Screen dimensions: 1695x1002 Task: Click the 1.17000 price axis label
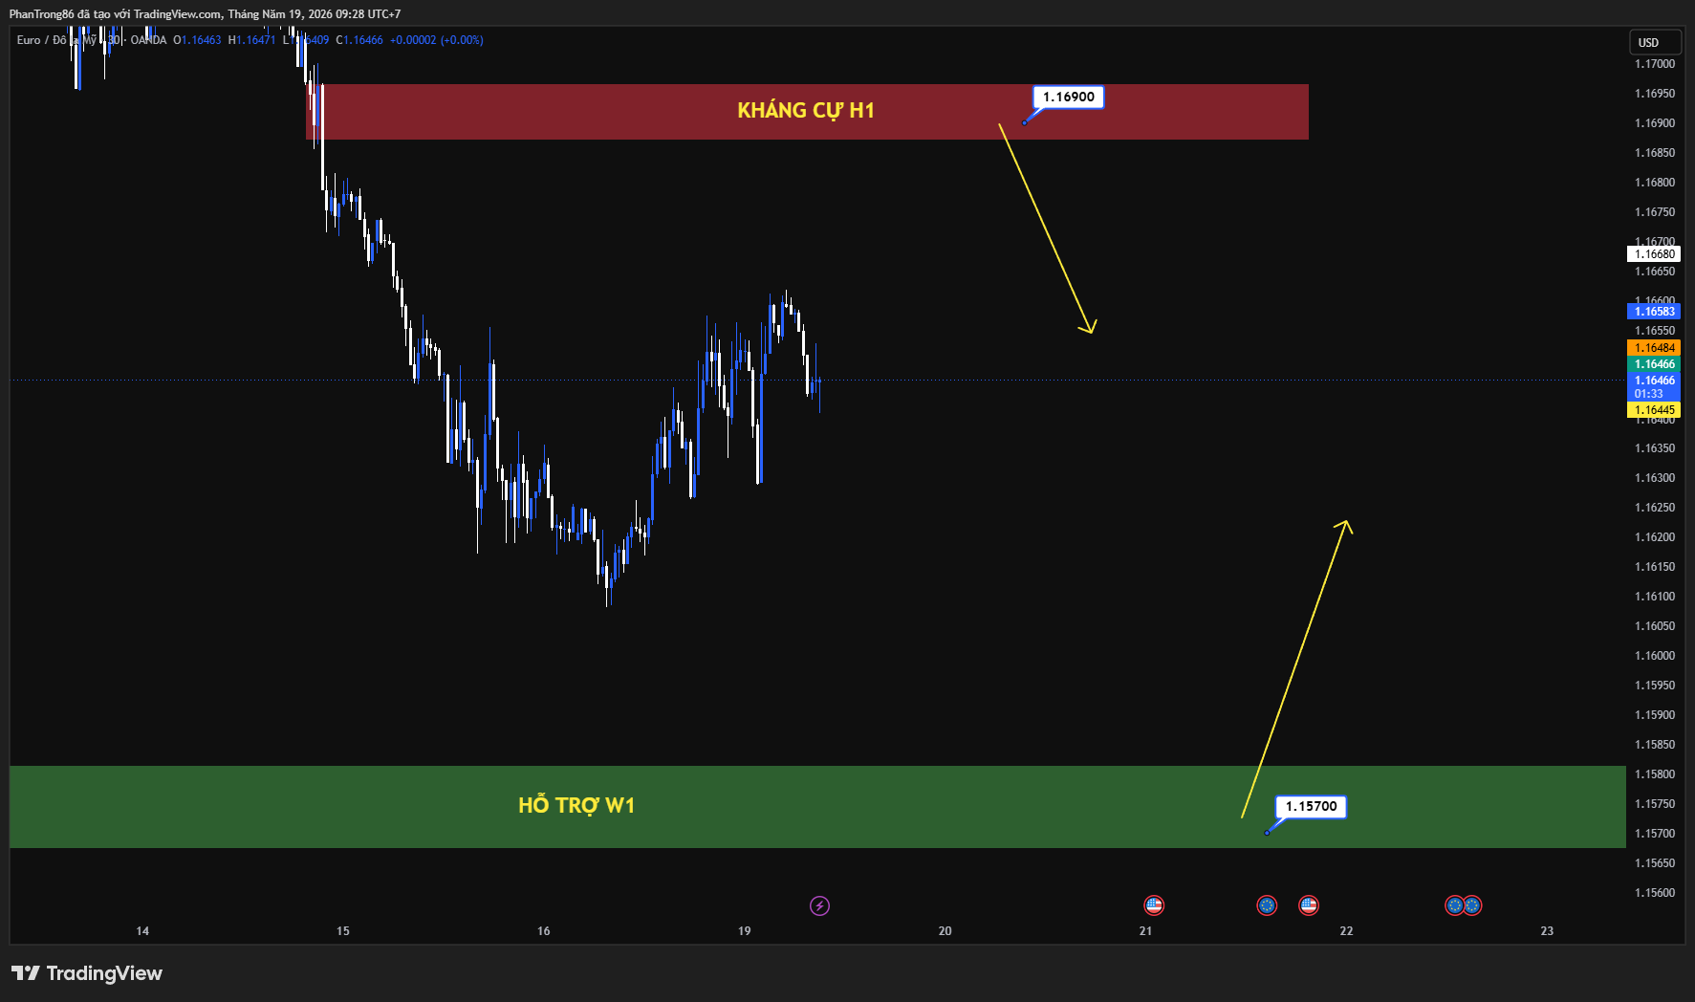coord(1655,64)
